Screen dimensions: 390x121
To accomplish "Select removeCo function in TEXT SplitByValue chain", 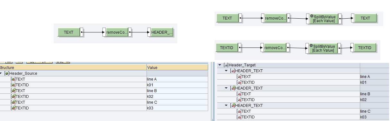I will (275, 18).
